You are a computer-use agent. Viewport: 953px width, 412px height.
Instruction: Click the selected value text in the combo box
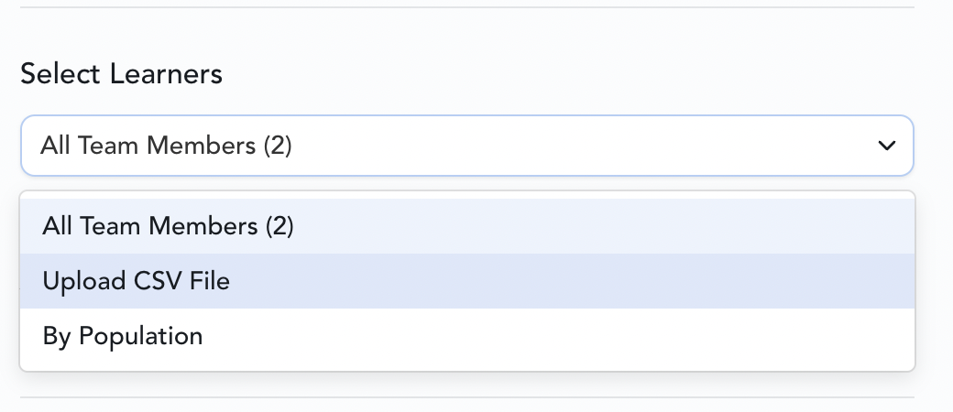coord(166,146)
